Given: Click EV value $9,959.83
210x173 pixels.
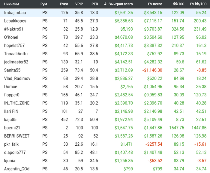Looking at the screenshot, I should pyautogui.click(x=153, y=95).
